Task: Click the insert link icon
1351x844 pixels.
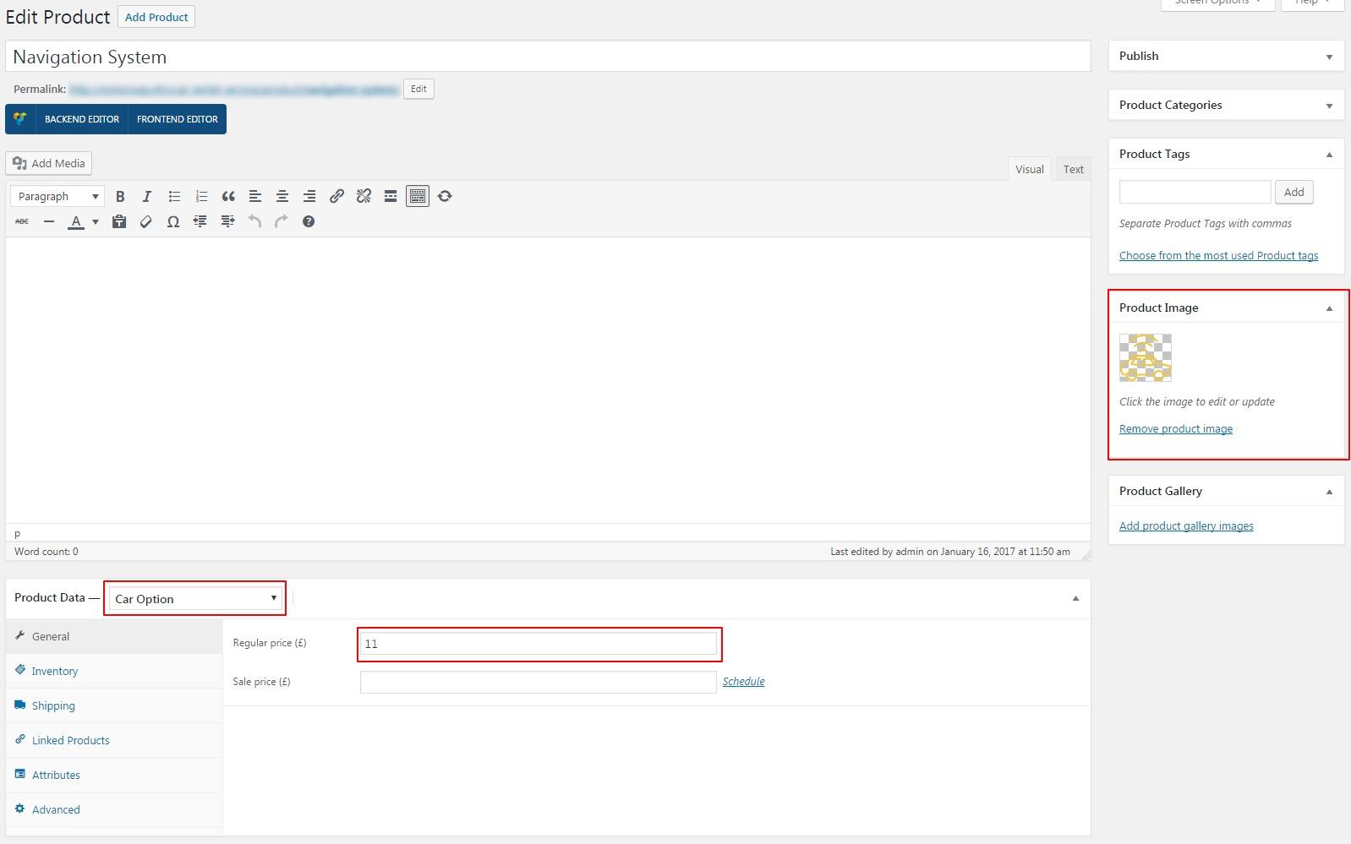Action: pos(336,196)
